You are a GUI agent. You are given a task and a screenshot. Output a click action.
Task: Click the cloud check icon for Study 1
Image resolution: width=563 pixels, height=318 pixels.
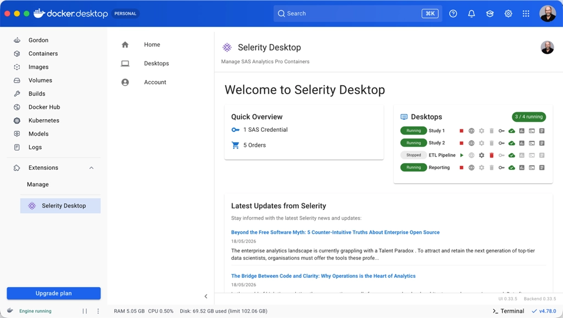(x=512, y=131)
